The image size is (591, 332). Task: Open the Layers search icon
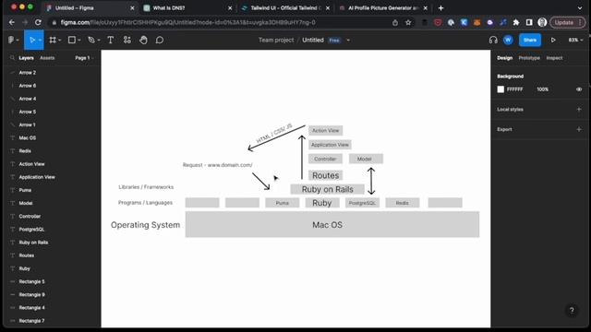[12, 58]
